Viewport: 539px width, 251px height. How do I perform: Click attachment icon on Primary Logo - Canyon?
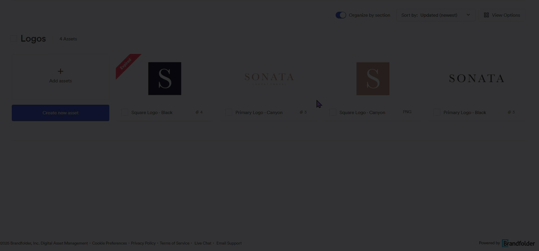click(301, 112)
